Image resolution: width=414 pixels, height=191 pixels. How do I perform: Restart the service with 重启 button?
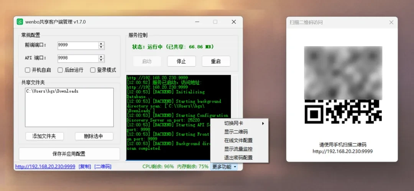[x=216, y=61]
